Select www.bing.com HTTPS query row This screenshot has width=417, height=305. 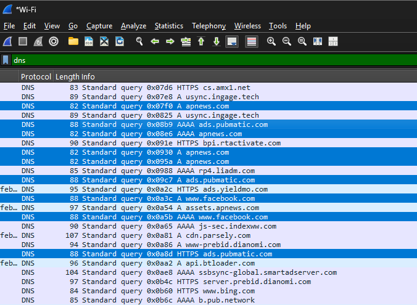pos(208,291)
